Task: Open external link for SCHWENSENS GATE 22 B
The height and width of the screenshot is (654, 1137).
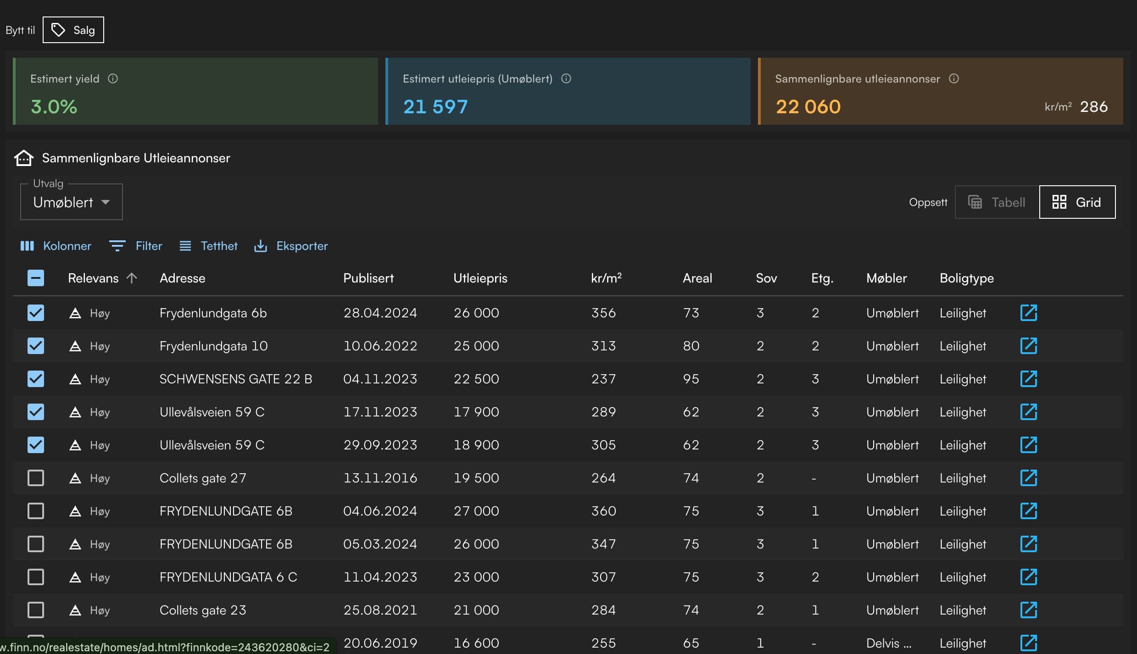Action: [1028, 379]
